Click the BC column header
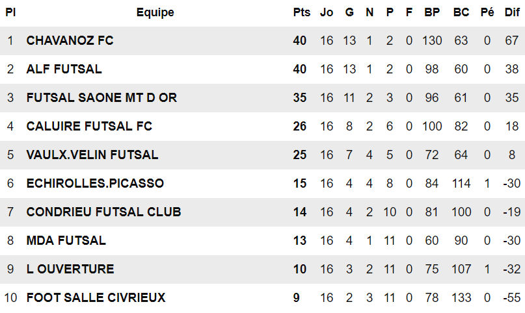The height and width of the screenshot is (313, 525). [x=461, y=12]
